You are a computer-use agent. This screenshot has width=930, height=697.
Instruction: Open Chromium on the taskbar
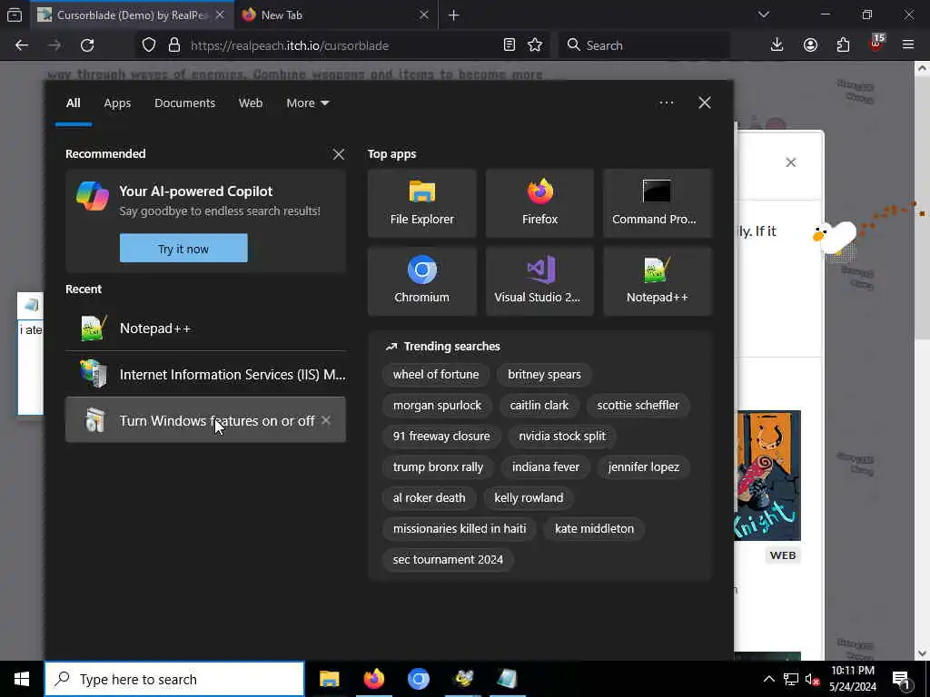coord(419,679)
